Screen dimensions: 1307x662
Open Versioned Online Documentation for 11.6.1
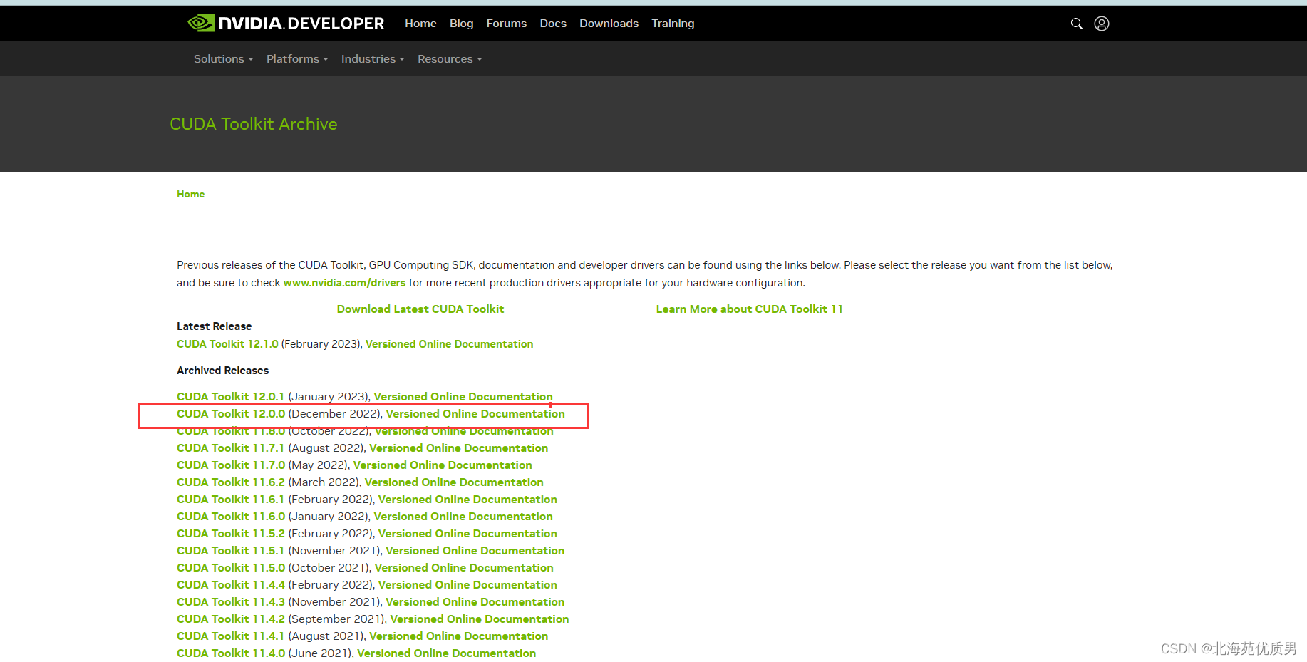tap(467, 500)
